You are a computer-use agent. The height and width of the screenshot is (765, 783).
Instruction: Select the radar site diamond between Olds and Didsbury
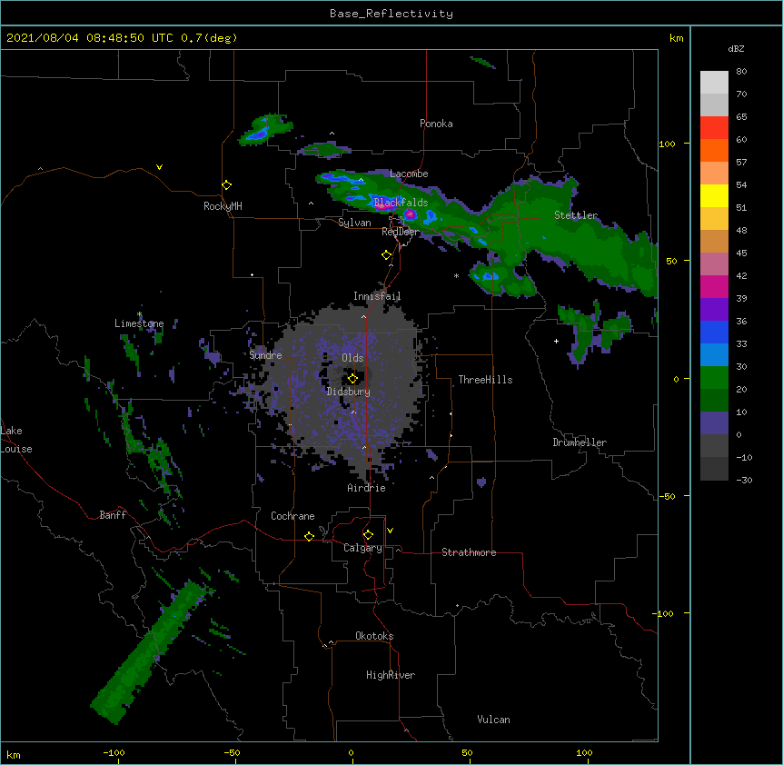tap(352, 378)
